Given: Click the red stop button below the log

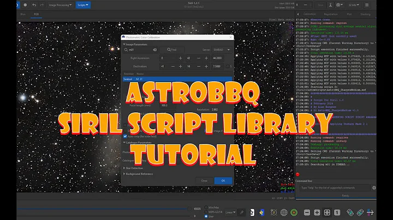Looking at the screenshot, I should click(297, 174).
